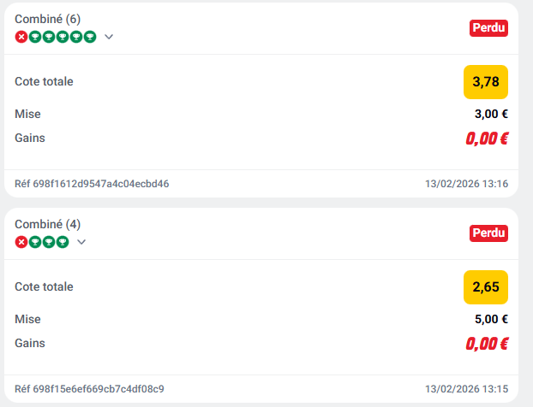533x407 pixels.
Task: Click the yellow 3,78 total odds box
Action: coord(486,82)
